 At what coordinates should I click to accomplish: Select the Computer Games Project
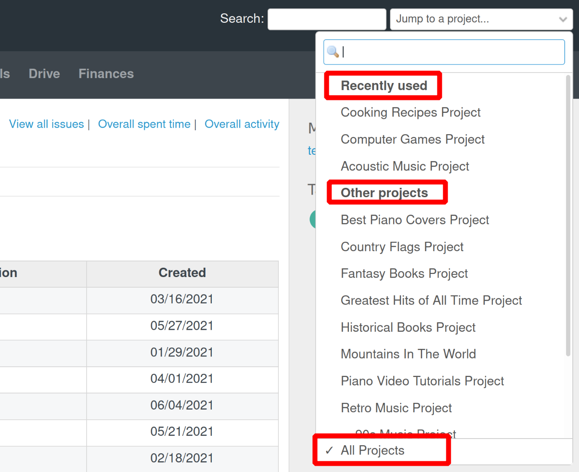pyautogui.click(x=412, y=139)
